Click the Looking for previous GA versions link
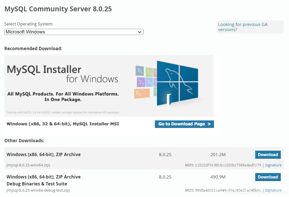Screen dimensions: 289x197 [x=243, y=27]
